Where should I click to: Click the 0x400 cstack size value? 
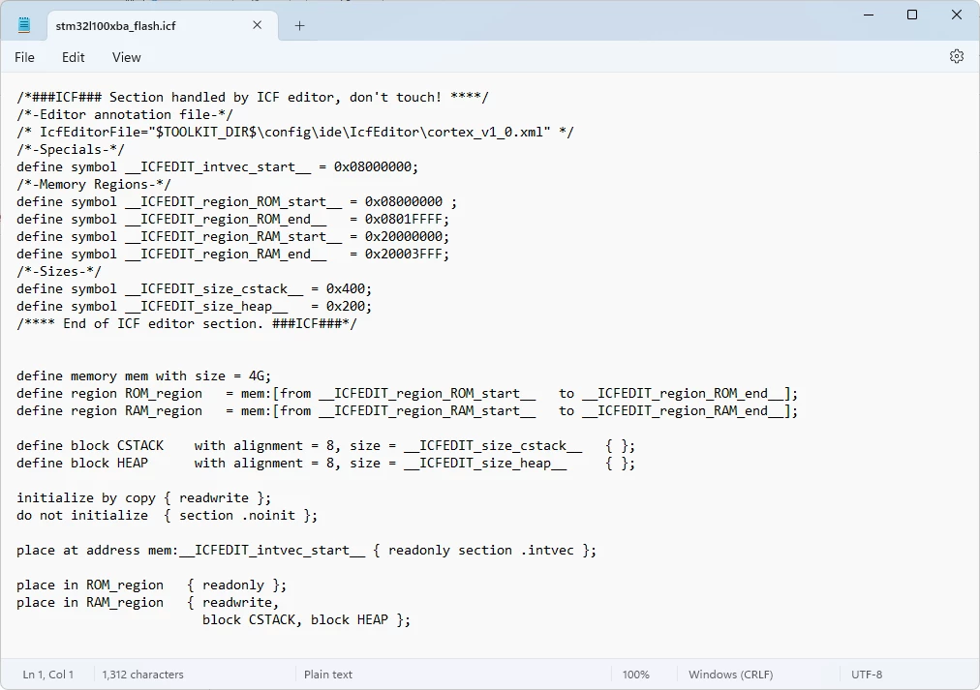point(345,289)
